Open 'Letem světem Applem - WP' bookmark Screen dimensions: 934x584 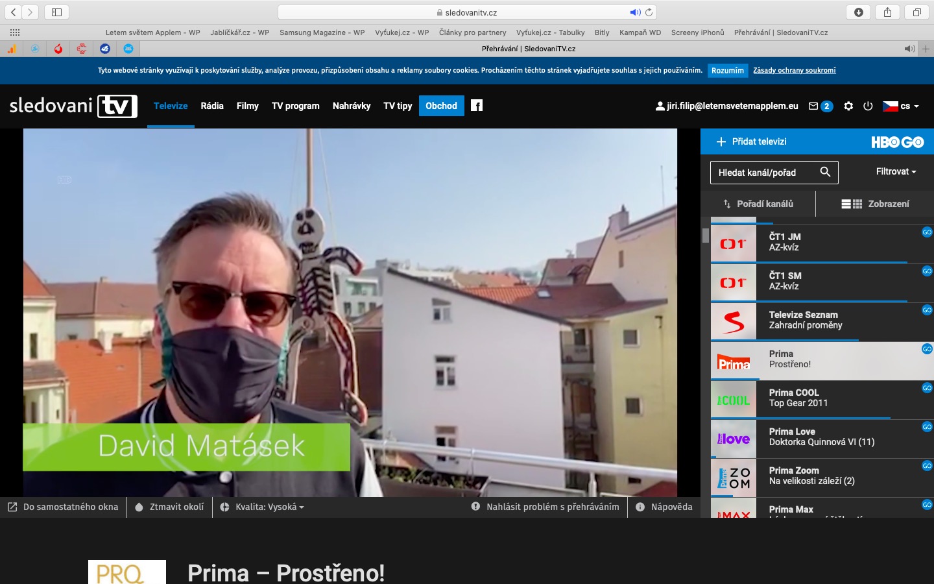(x=153, y=32)
